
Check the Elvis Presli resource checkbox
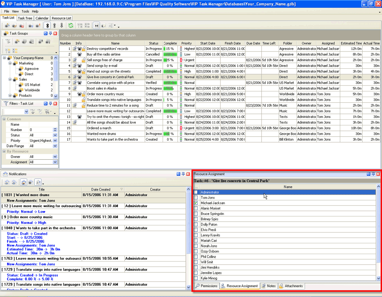pyautogui.click(x=196, y=230)
